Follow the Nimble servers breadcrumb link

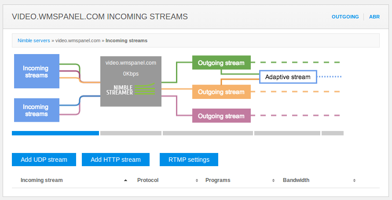(34, 40)
